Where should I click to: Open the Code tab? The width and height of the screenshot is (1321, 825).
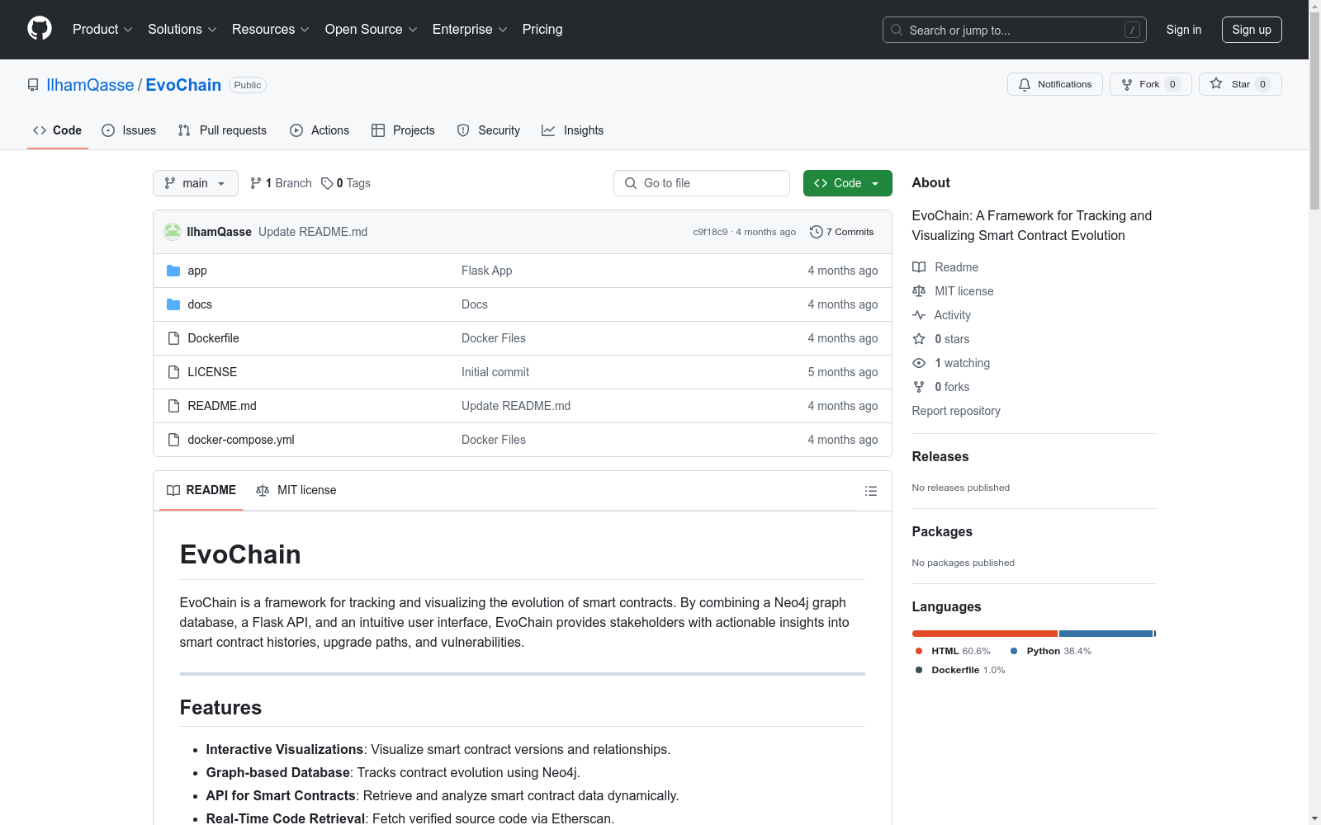tap(58, 130)
